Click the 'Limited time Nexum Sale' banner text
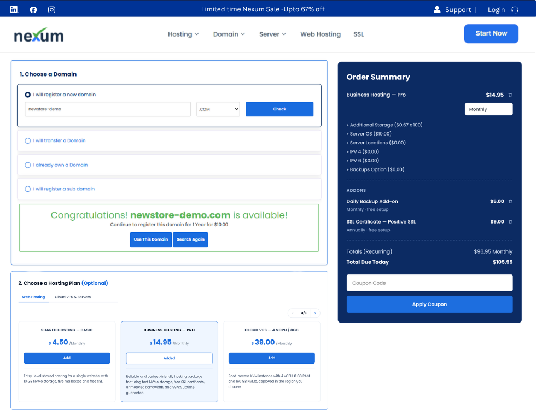The width and height of the screenshot is (536, 410). click(x=263, y=9)
